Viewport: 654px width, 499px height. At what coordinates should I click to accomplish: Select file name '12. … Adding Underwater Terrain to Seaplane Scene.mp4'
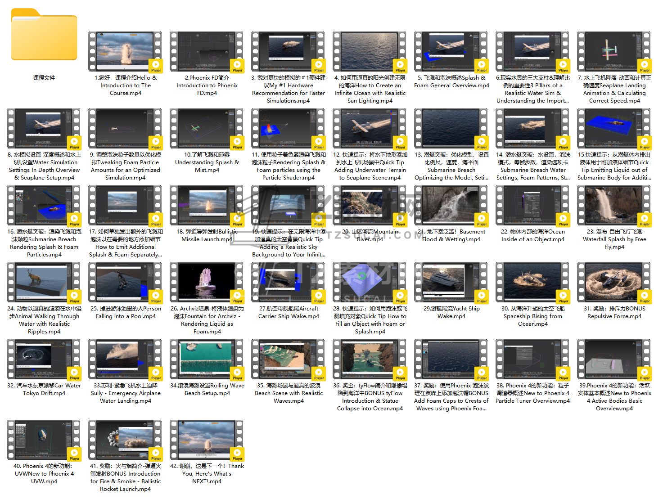pyautogui.click(x=370, y=166)
